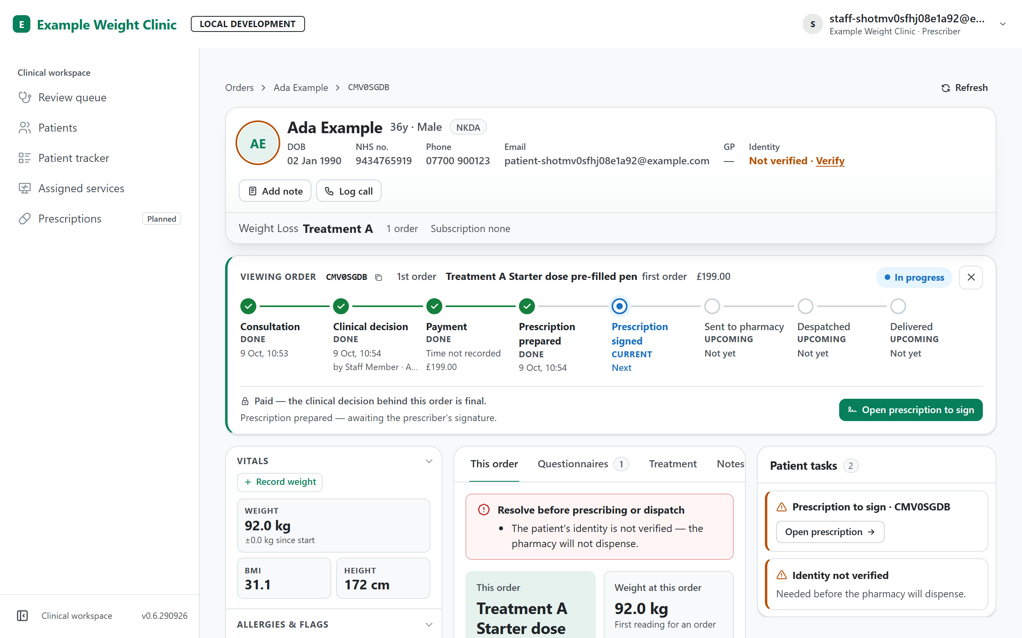Click the Prescriptions pill icon
Image resolution: width=1022 pixels, height=638 pixels.
click(x=24, y=219)
